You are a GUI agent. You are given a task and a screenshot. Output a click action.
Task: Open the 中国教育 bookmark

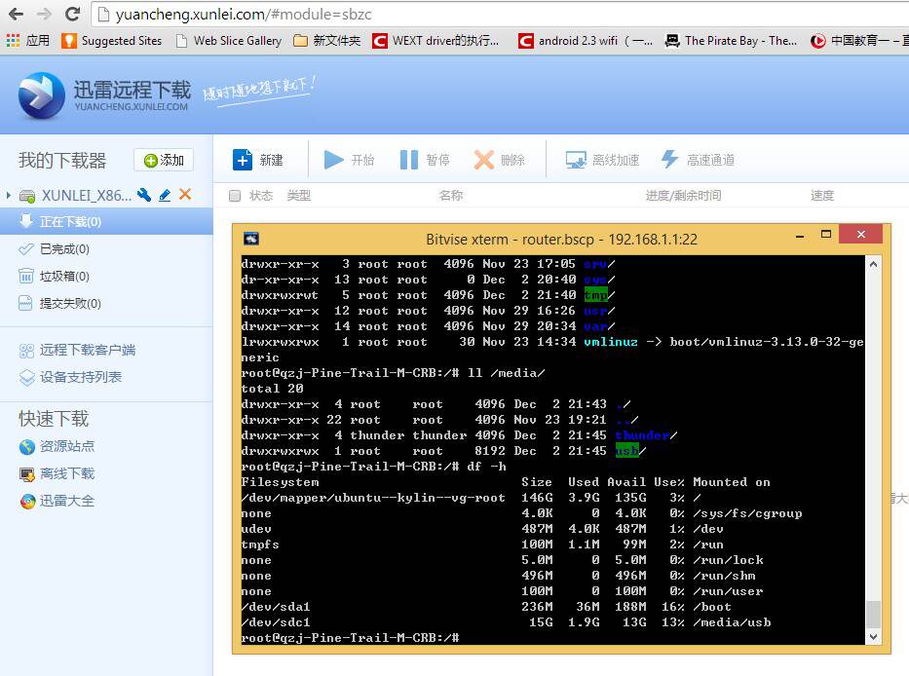click(859, 41)
